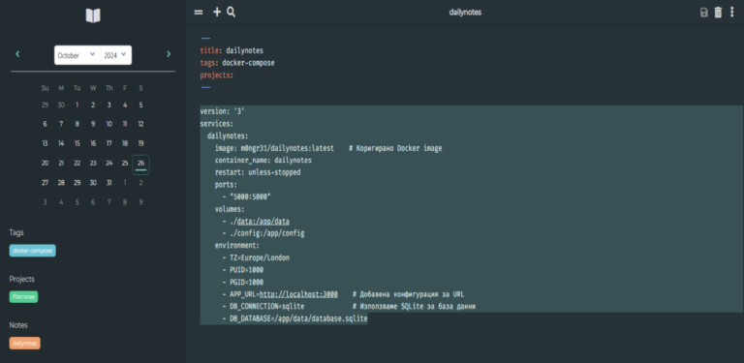The height and width of the screenshot is (363, 744).
Task: Click the 'services:' line in editor
Action: tap(217, 124)
